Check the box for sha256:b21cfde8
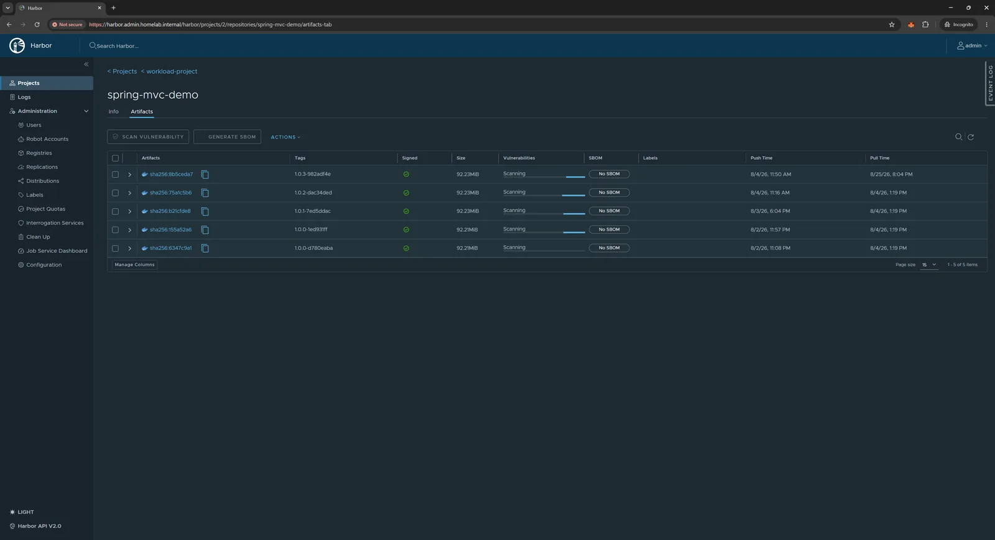The width and height of the screenshot is (995, 540). coord(115,211)
